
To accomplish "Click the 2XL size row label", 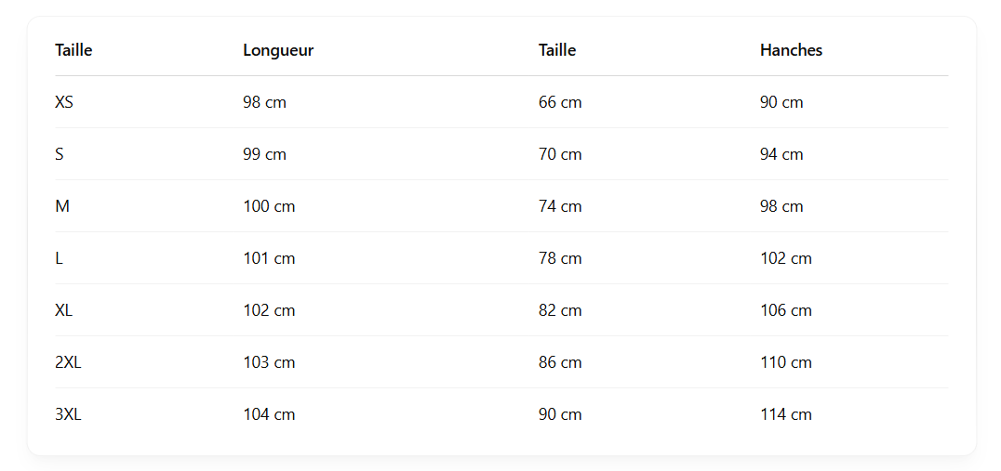I will tap(68, 362).
